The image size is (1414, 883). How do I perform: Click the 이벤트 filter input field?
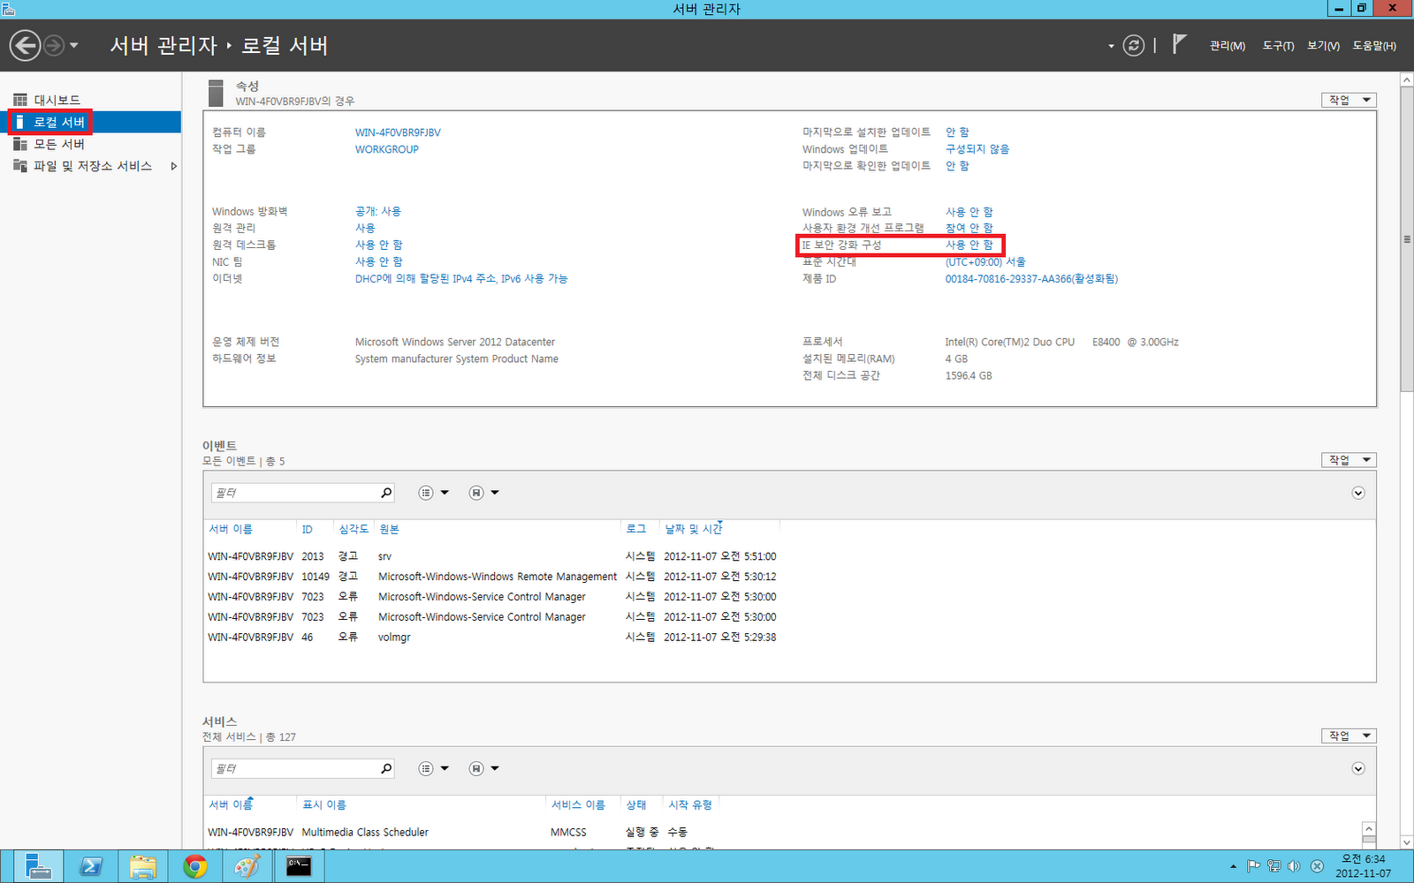pos(294,493)
